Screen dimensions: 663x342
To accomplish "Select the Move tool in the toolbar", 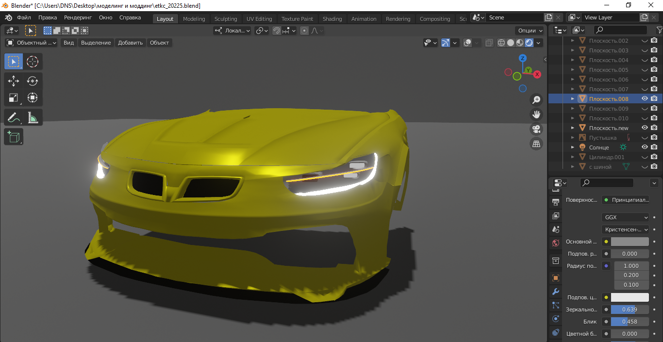I will click(14, 81).
